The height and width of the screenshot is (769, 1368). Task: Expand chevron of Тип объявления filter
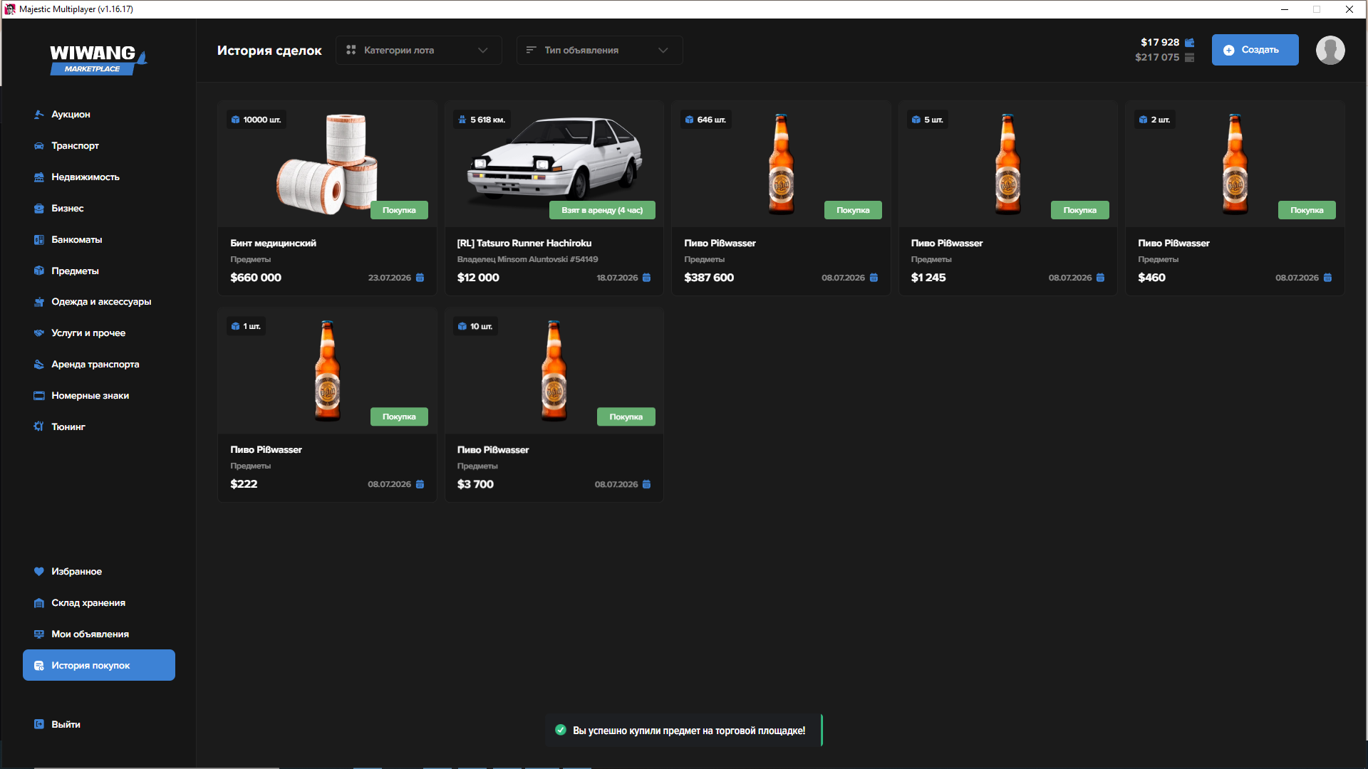click(663, 50)
